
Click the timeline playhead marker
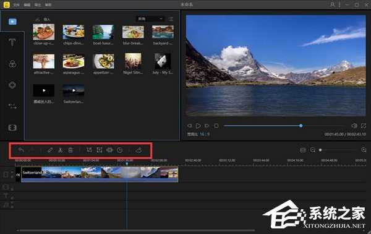(127, 163)
